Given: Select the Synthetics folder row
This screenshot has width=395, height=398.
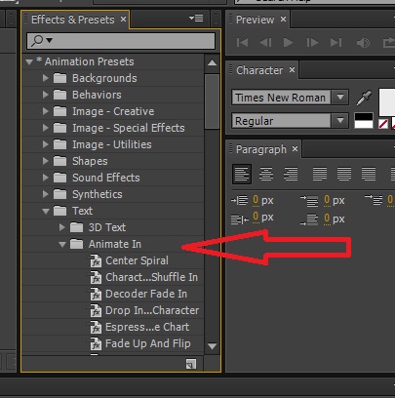Looking at the screenshot, I should [x=113, y=194].
